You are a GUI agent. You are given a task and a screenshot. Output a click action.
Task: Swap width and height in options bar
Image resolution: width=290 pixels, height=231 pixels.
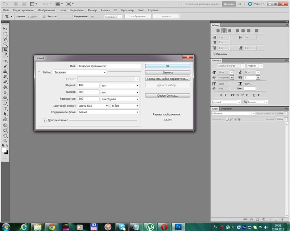tap(44, 17)
